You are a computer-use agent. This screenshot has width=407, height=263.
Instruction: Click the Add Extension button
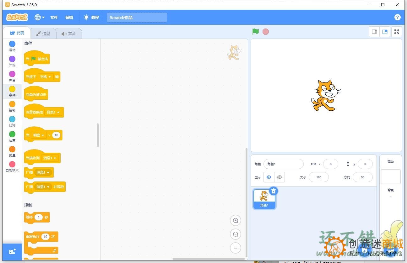tap(12, 252)
